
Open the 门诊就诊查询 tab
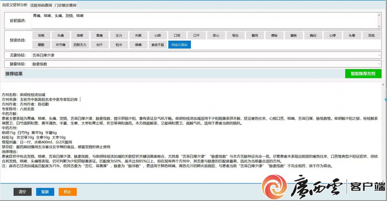(x=65, y=5)
